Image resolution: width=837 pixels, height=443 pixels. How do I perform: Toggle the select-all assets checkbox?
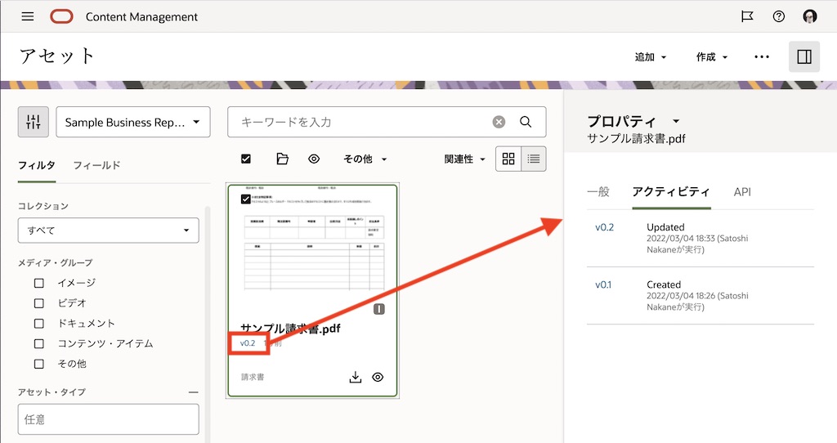246,159
